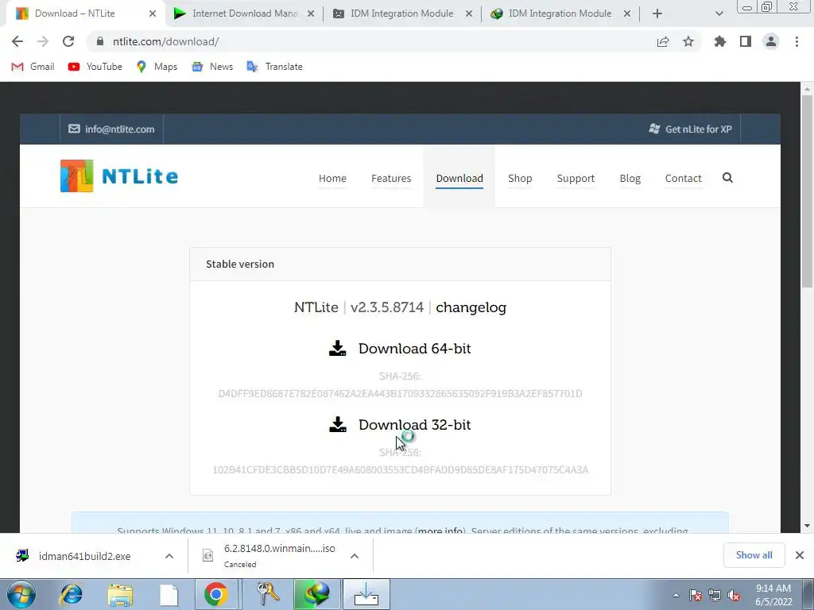Click the site search magnifier icon
Viewport: 814px width, 610px height.
(727, 178)
